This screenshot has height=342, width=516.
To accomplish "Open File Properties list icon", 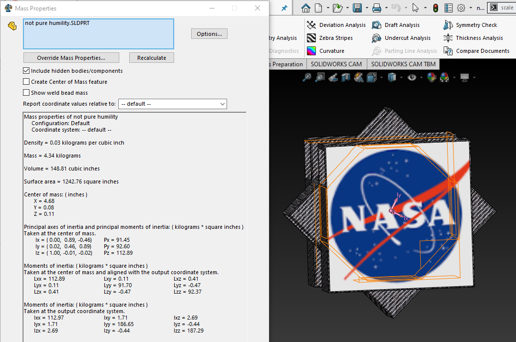I will click(448, 8).
